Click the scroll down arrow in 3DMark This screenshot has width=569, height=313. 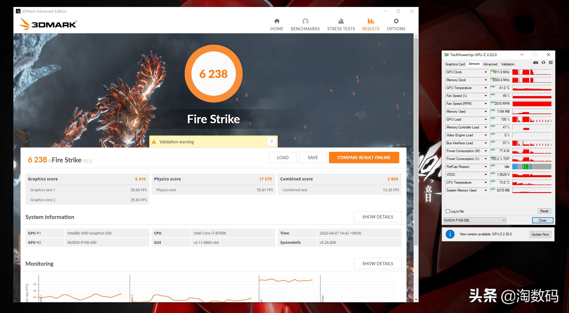point(416,300)
